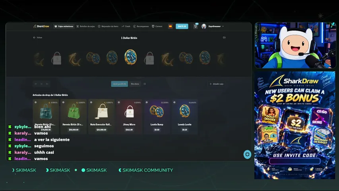
Task: Click eye icon on $70,000 Hermès Birkin card
Action: click(x=36, y=102)
